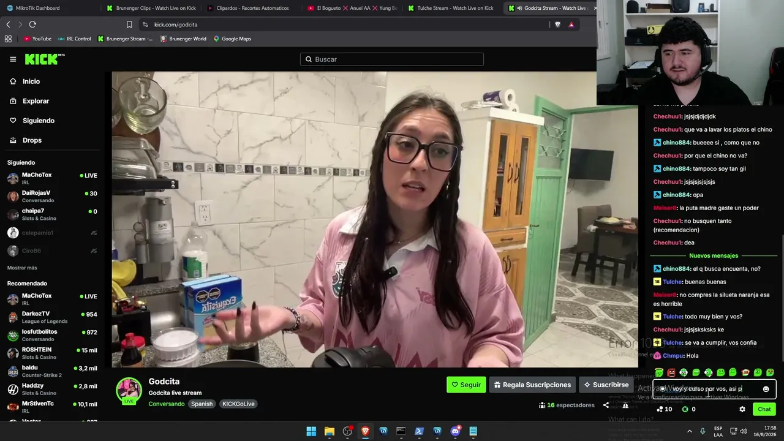This screenshot has height=441, width=784.
Task: Open the channel points balance showing 10
Action: [664, 409]
